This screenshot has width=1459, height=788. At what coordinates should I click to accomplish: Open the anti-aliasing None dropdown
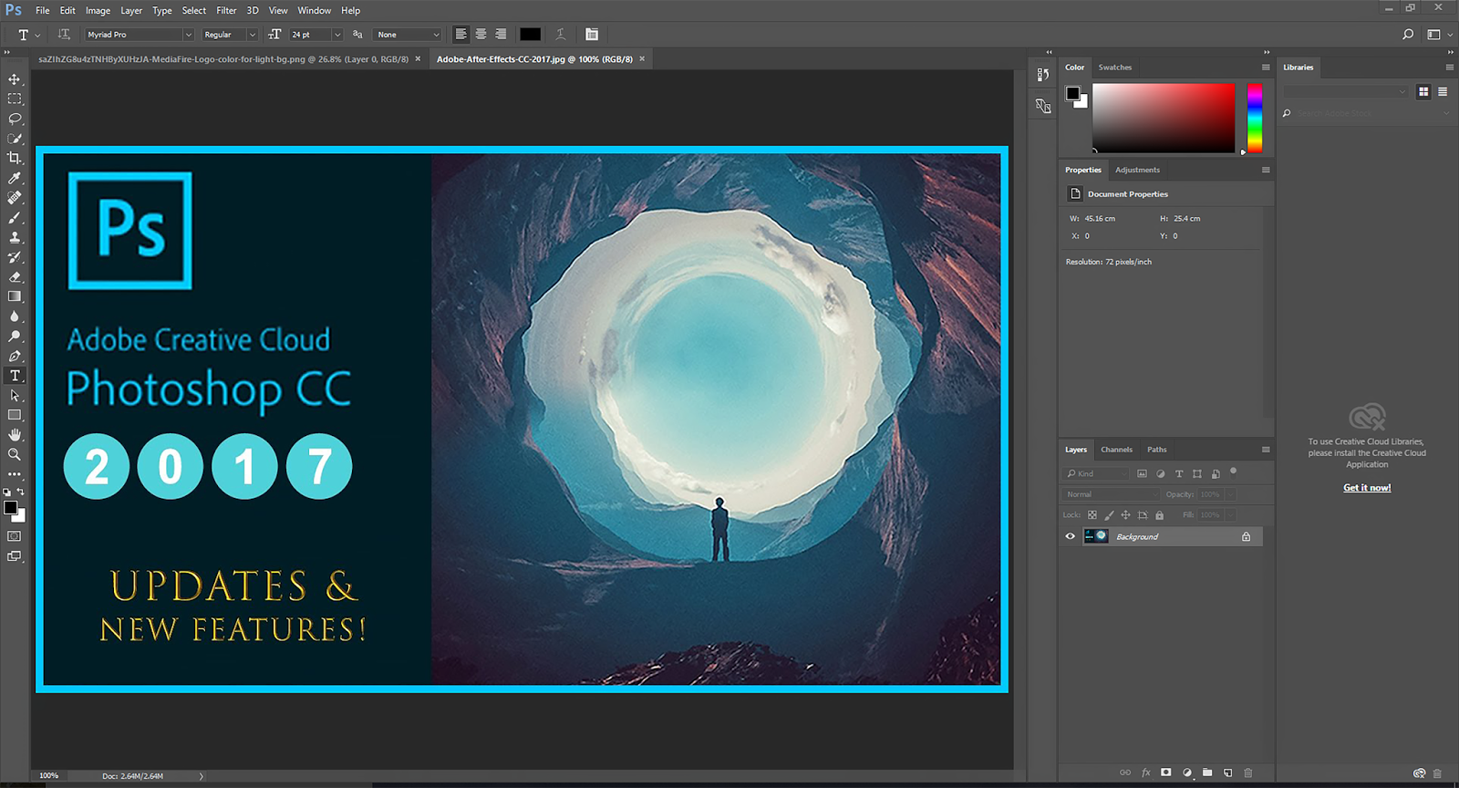[409, 35]
